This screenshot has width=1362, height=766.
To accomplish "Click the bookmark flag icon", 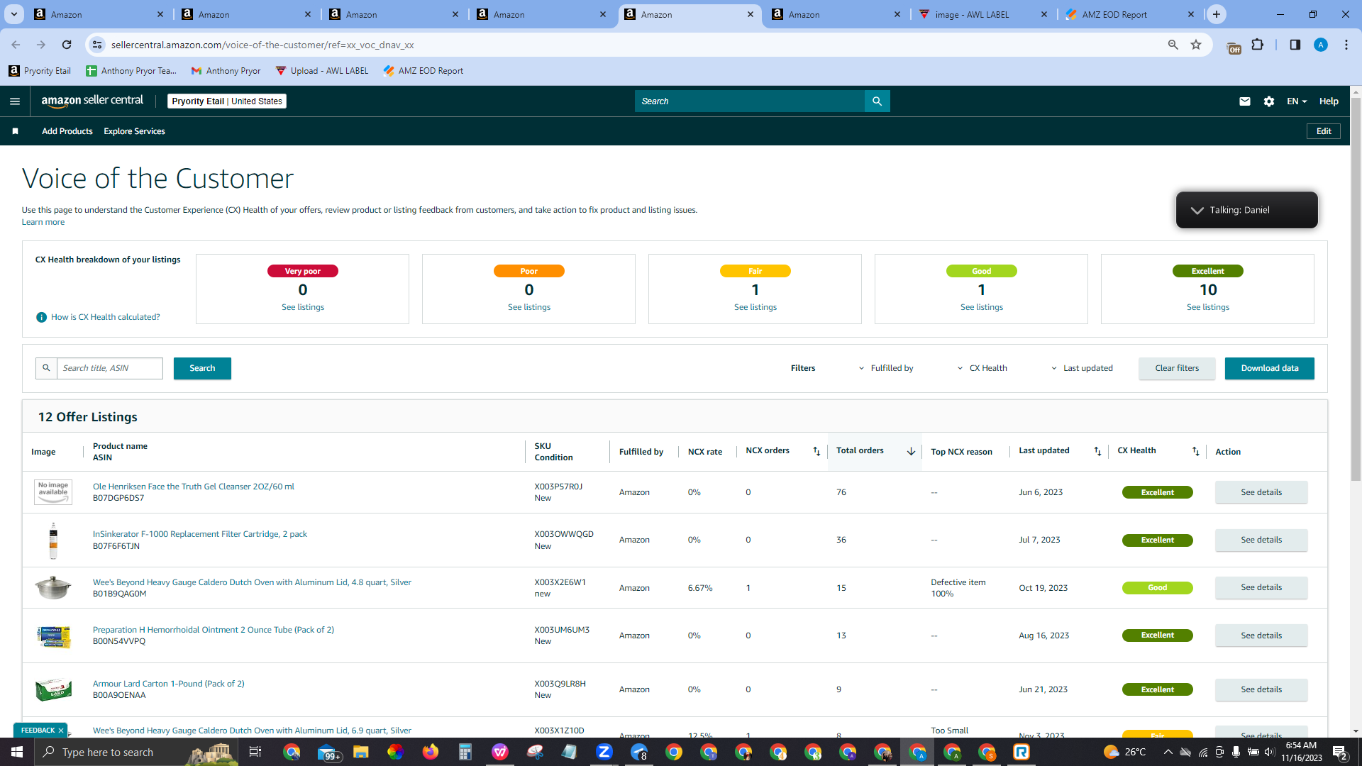I will (x=15, y=131).
